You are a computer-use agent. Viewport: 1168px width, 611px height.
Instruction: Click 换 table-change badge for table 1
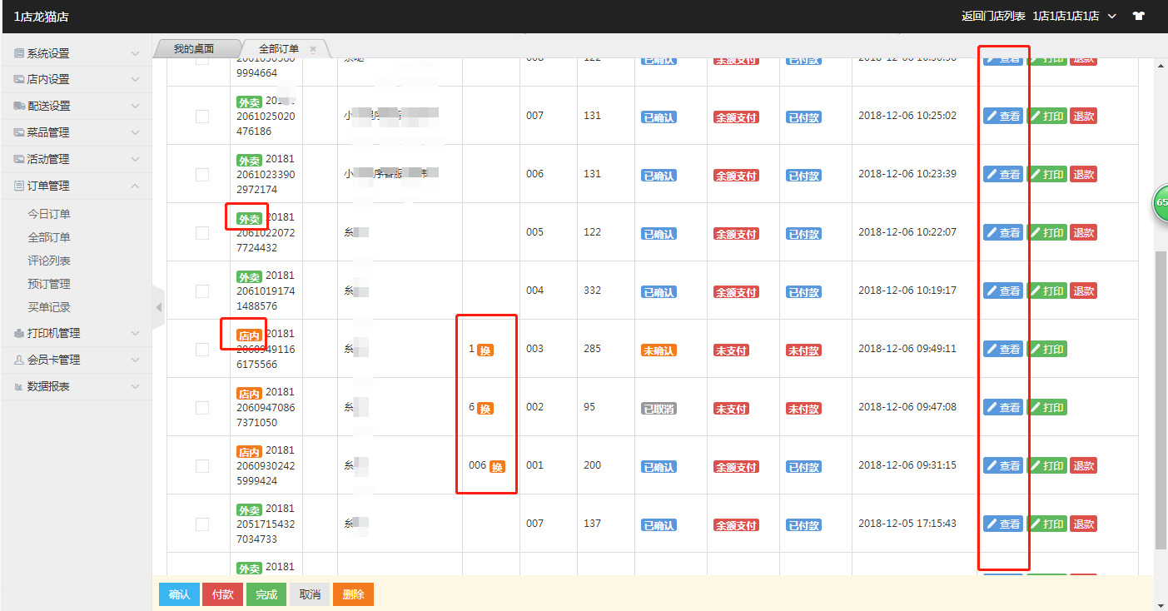[x=485, y=350]
